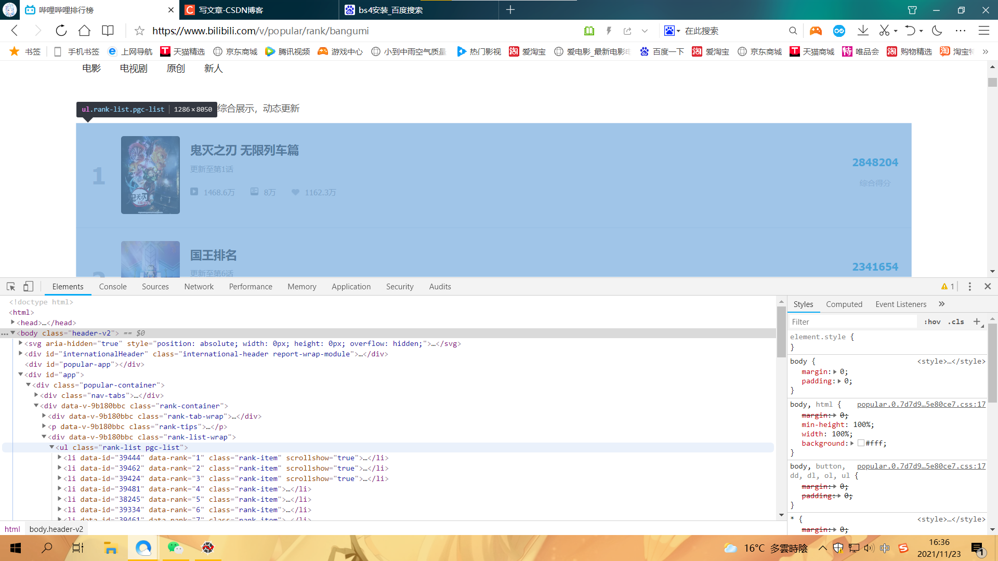
Task: Open DevTools three-dot customize menu
Action: pos(969,286)
